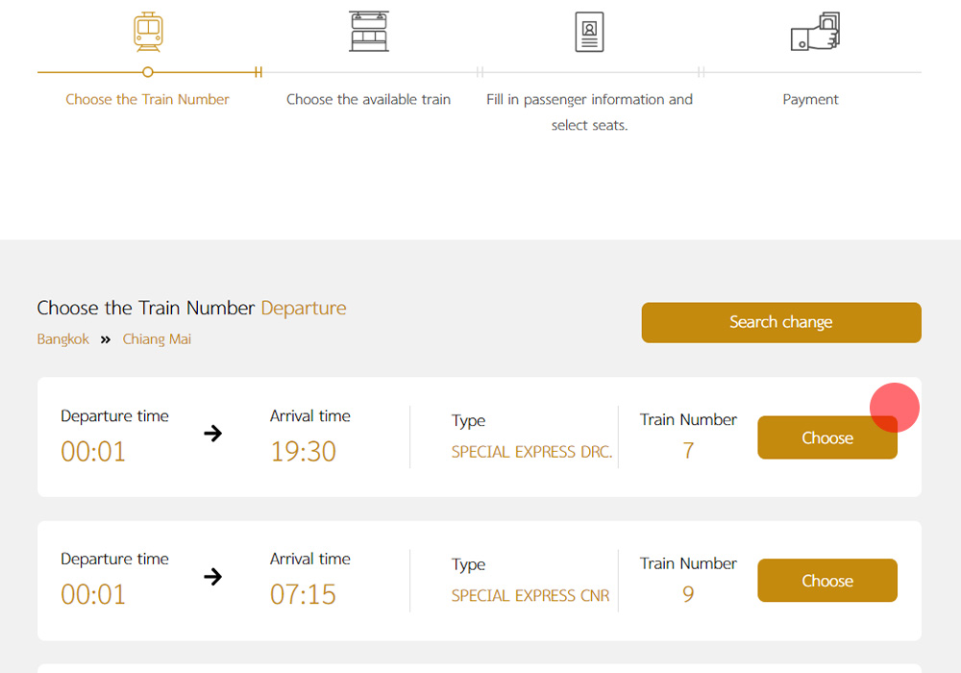Choose train number 7

click(826, 437)
